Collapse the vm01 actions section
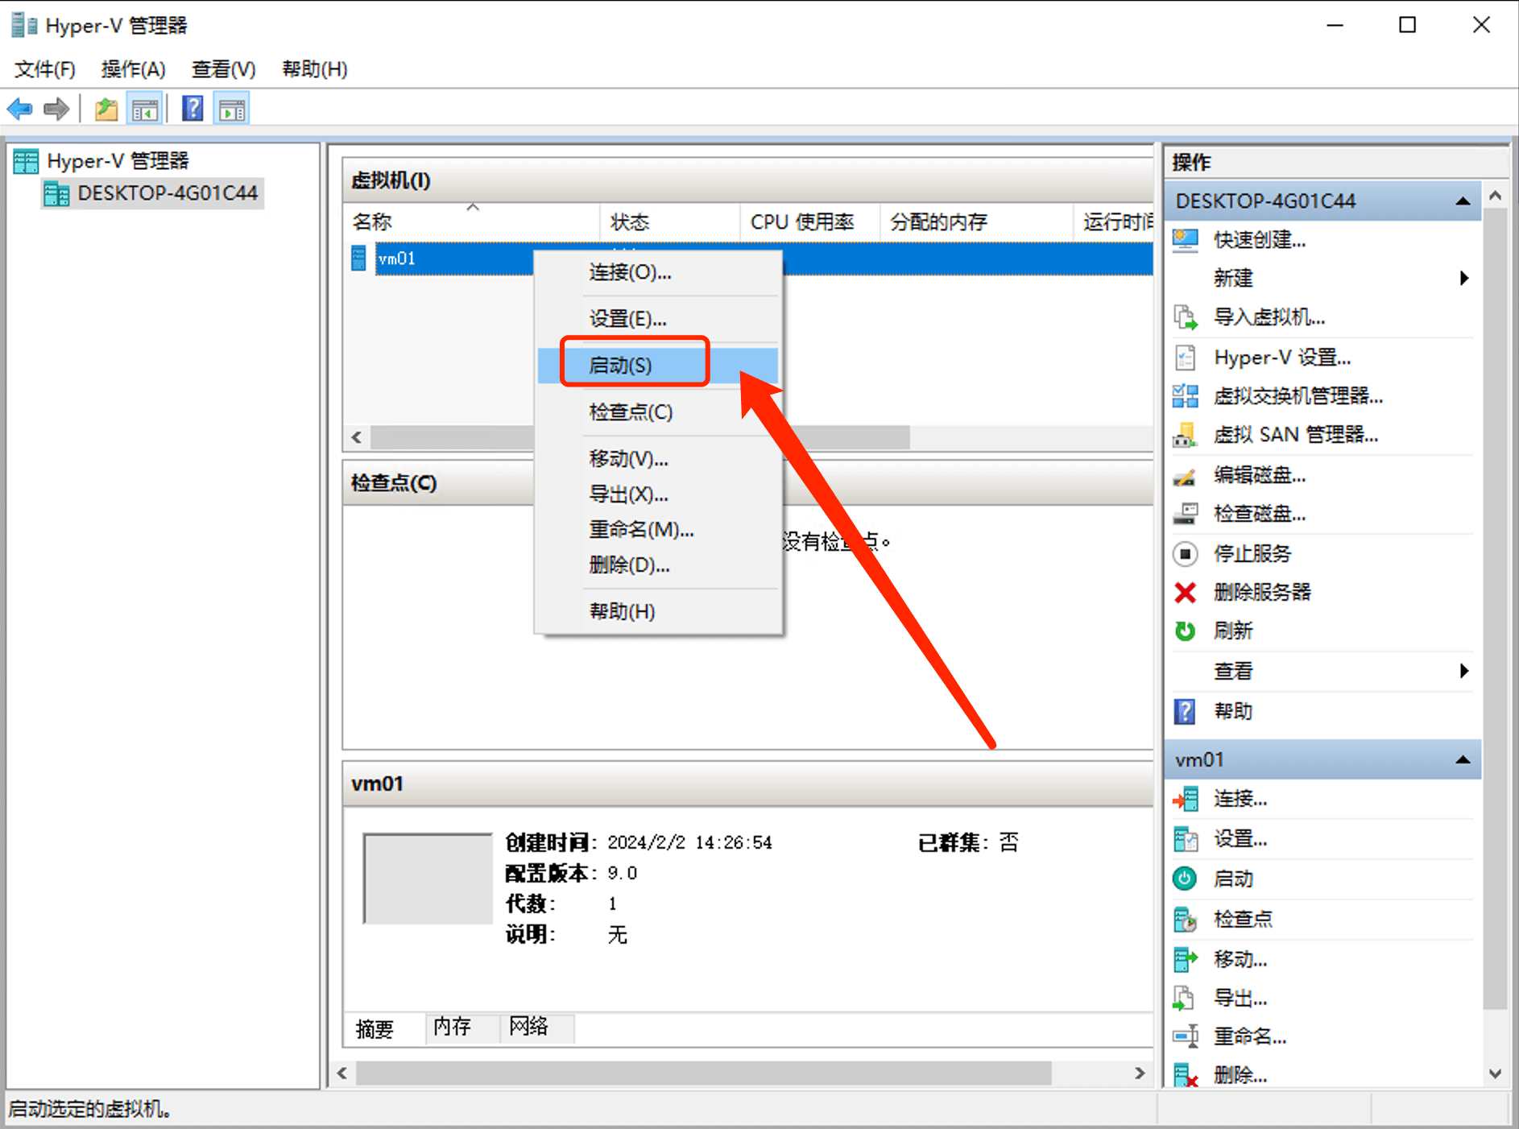 1463,760
